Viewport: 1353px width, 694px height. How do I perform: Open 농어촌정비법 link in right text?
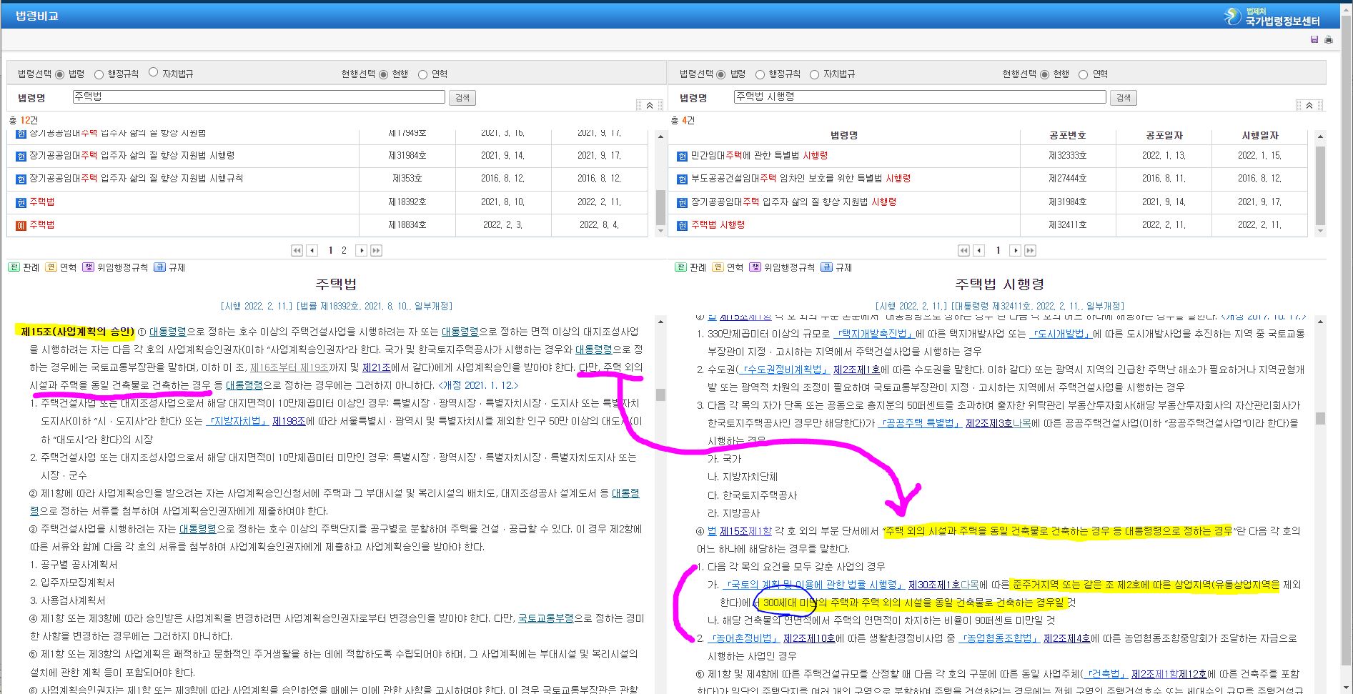(x=743, y=638)
